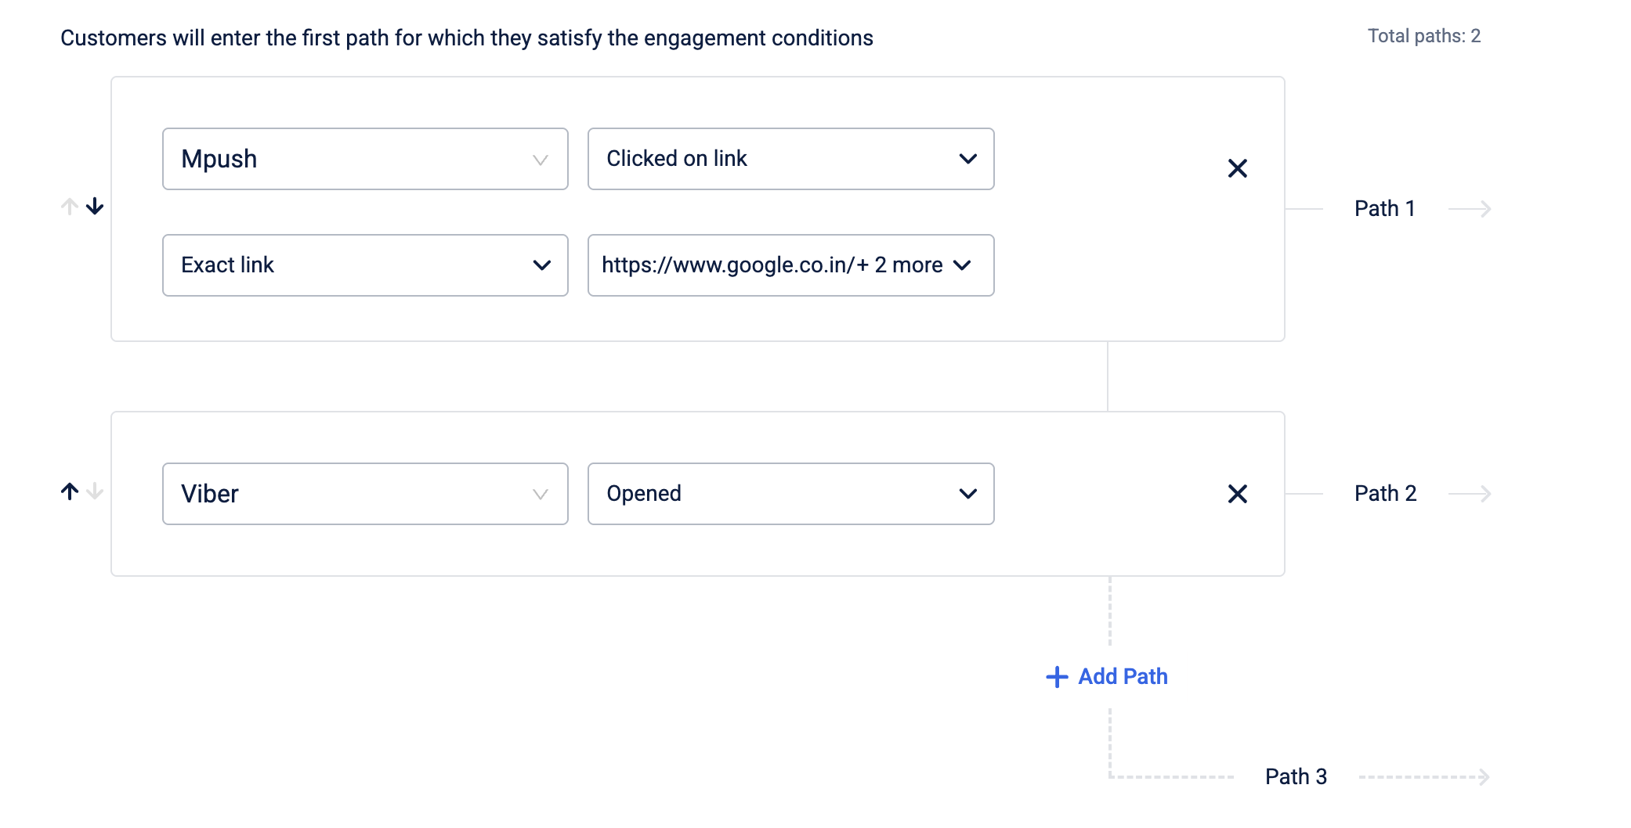
Task: Click the dashed arrow right of Path 3
Action: point(1424,777)
